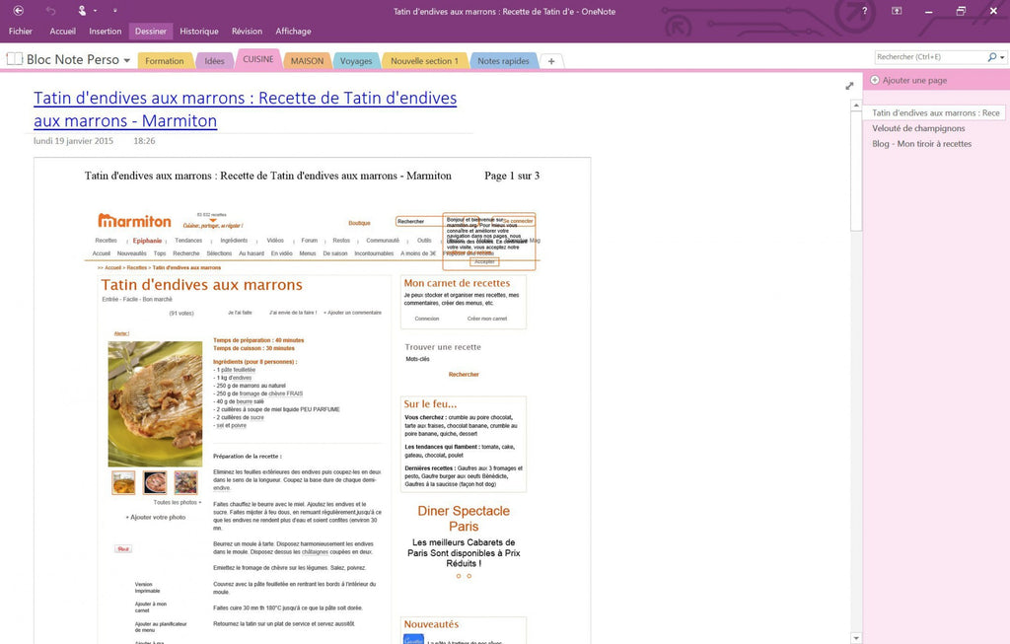1010x644 pixels.
Task: Click the orange Rechercher text in the printout
Action: (x=464, y=374)
